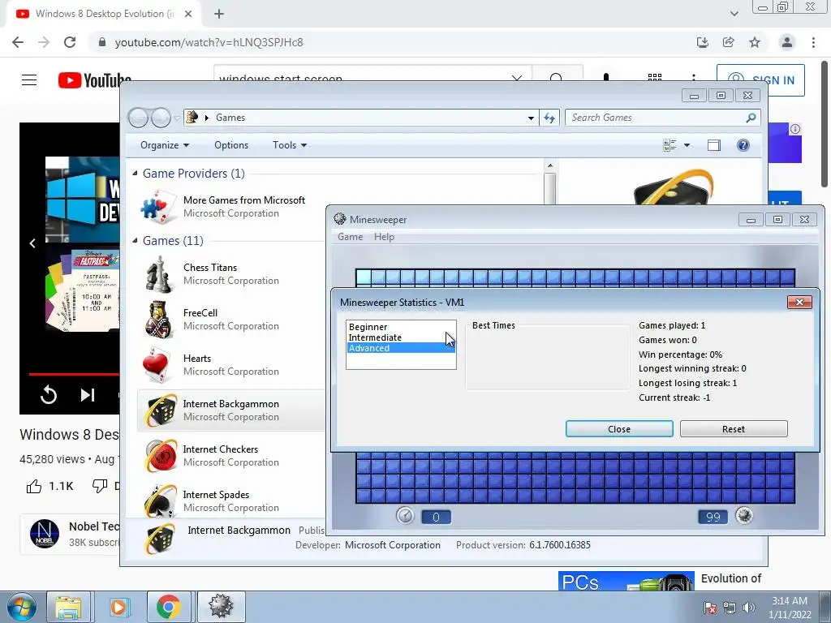
Task: Select More Games from Microsoft icon
Action: pyautogui.click(x=158, y=207)
